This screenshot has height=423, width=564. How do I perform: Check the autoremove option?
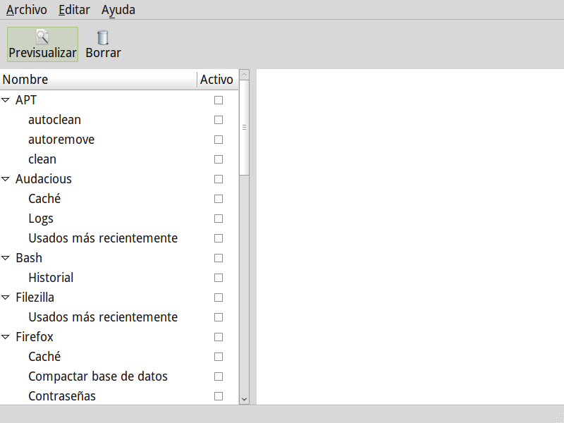(219, 140)
